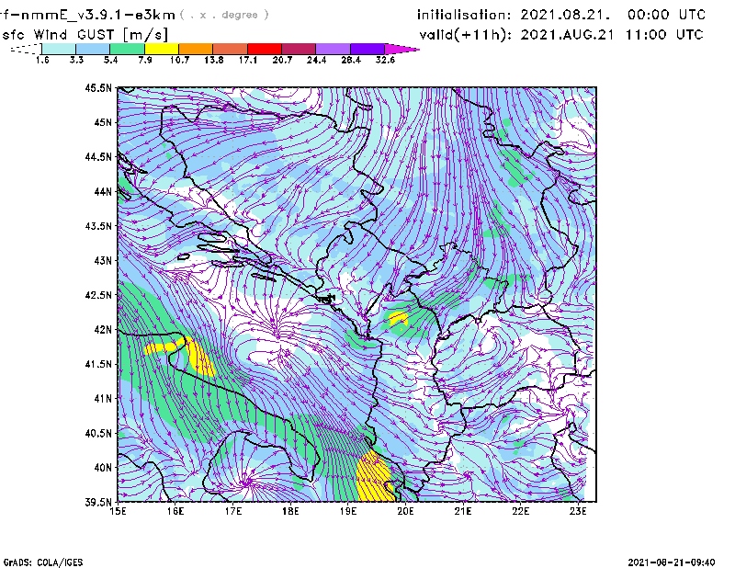Click the valid(+11h) timestamp text

(561, 34)
